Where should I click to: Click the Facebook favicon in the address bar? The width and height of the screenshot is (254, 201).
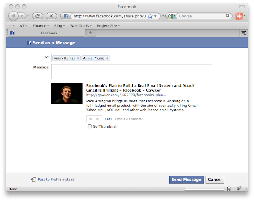(x=66, y=16)
